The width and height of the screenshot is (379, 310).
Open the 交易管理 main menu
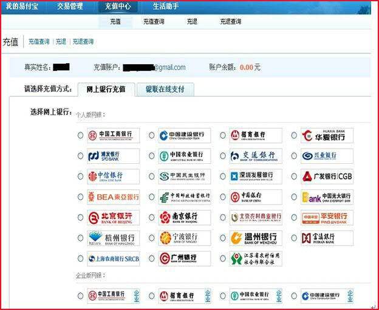click(70, 6)
